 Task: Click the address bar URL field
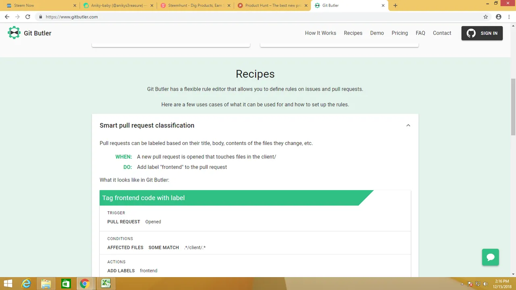[258, 17]
